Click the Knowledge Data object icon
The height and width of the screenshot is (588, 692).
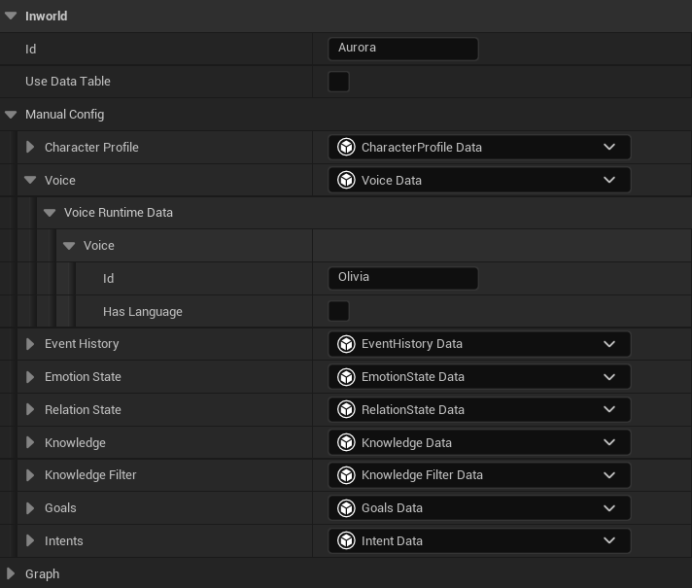point(346,443)
